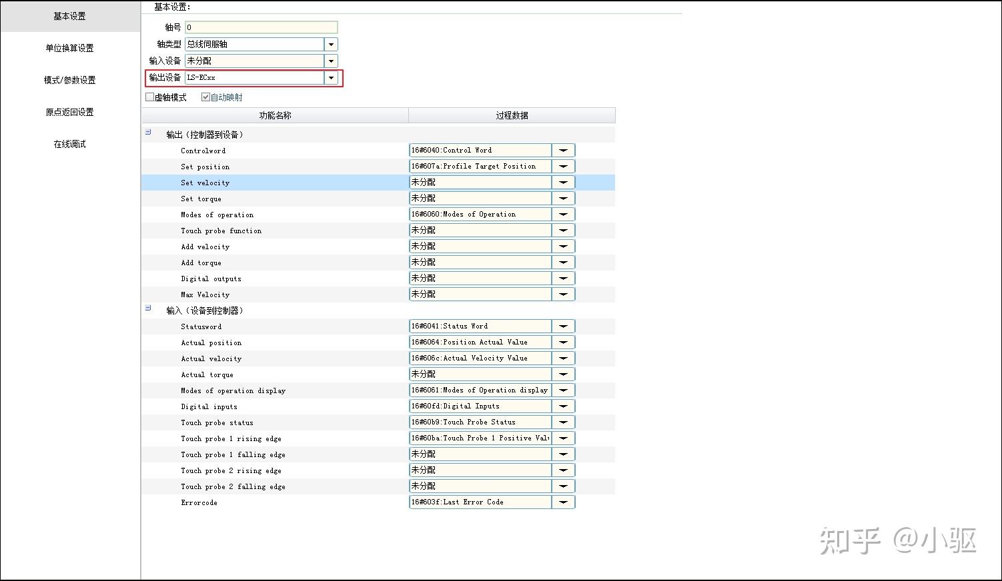Click the 16#6064:Position Actual Value field
1002x581 pixels.
[x=480, y=342]
